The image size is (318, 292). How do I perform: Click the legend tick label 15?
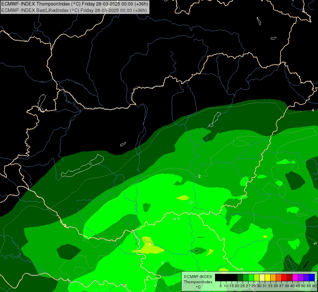[232, 286]
